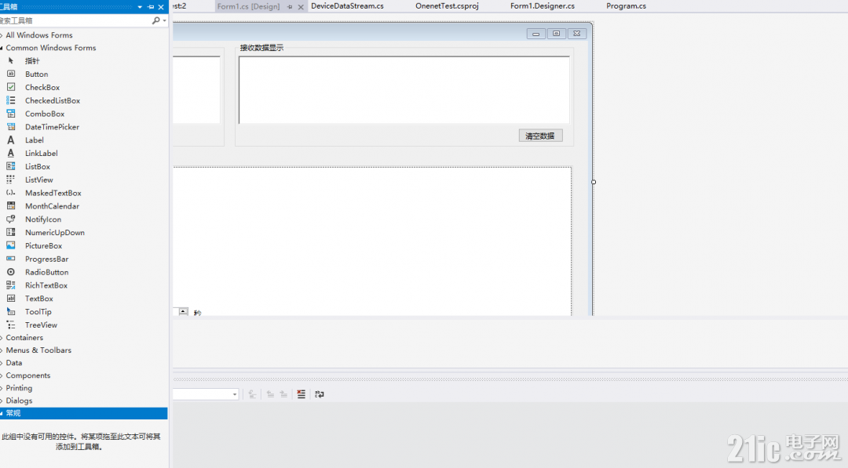Expand the Data toolbox group
This screenshot has width=848, height=468.
pos(2,363)
